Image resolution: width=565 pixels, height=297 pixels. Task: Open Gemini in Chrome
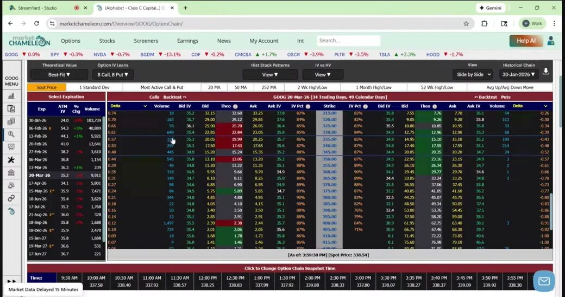coord(491,8)
